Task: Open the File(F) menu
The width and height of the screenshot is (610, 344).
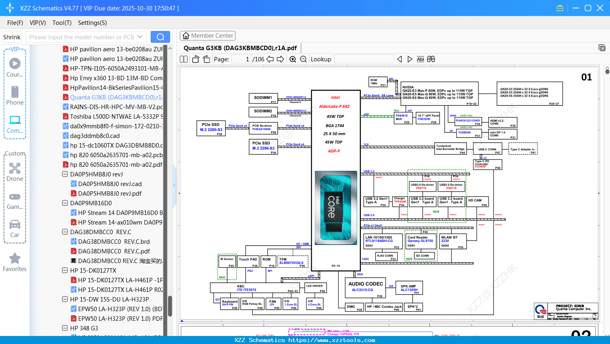Action: click(x=15, y=23)
